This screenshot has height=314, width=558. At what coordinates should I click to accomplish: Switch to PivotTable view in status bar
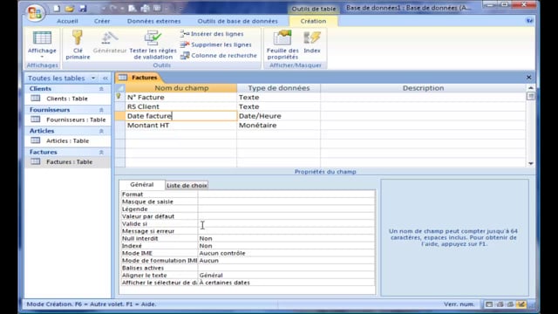(x=500, y=304)
